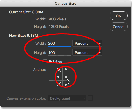This screenshot has width=133, height=110.
Task: Set anchor to center using left arrow
Action: coord(59,77)
